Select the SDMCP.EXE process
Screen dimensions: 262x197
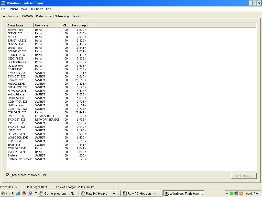(47, 33)
